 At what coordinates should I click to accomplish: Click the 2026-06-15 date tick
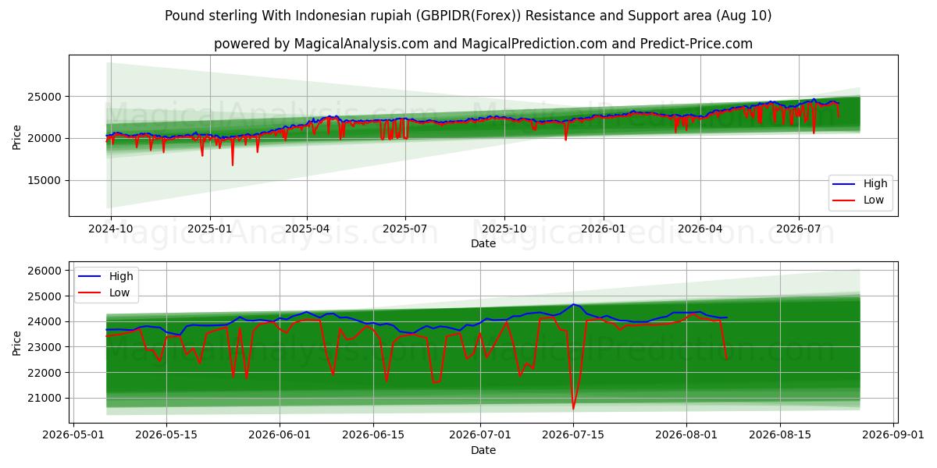pos(374,434)
